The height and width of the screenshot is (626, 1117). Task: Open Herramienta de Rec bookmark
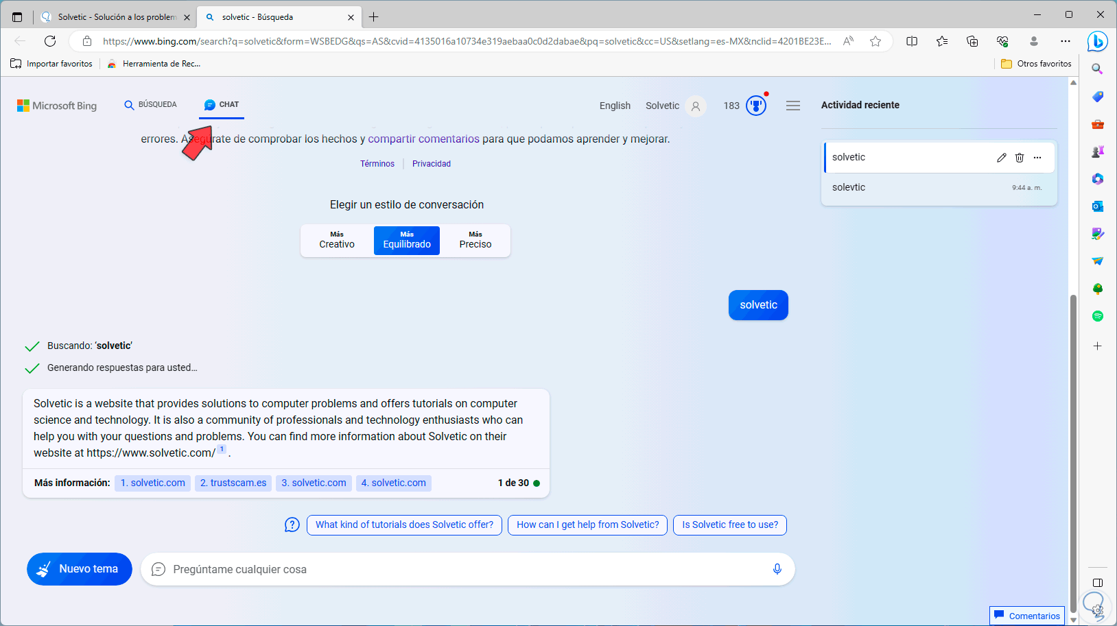pyautogui.click(x=154, y=64)
